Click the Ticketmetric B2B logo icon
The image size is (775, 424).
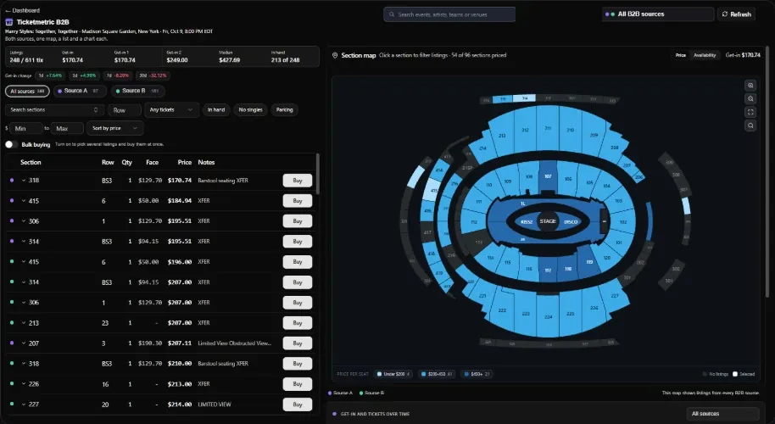tap(8, 22)
